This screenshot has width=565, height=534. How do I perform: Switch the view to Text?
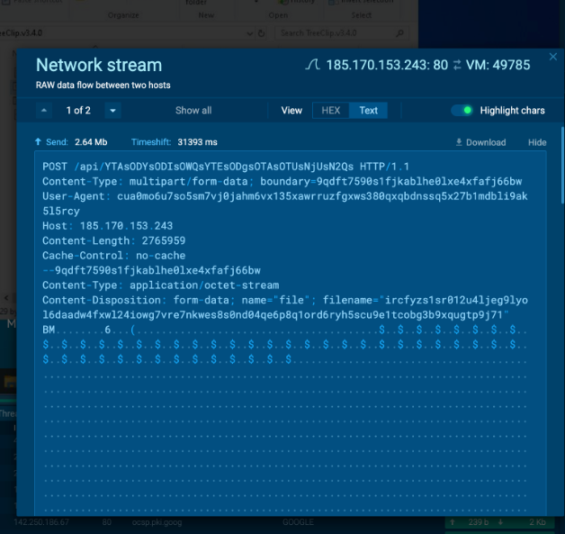pos(368,111)
